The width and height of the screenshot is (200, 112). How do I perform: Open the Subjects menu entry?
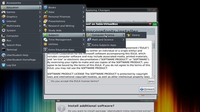[x=64, y=35]
